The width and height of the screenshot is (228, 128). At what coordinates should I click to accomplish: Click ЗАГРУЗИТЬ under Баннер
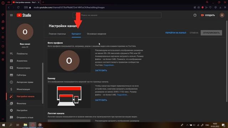101,100
